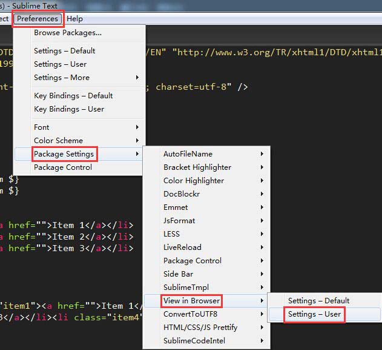Viewport: 382px width, 350px height.
Task: Open Key Bindings – Default
Action: [x=79, y=96]
